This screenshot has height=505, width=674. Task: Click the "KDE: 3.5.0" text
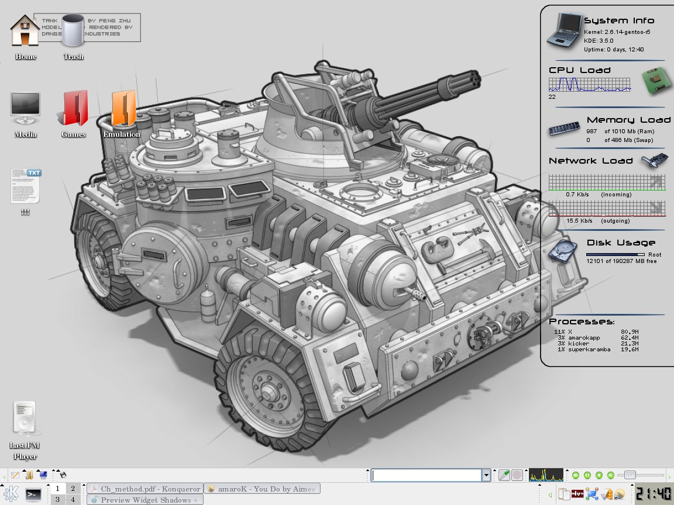click(599, 41)
